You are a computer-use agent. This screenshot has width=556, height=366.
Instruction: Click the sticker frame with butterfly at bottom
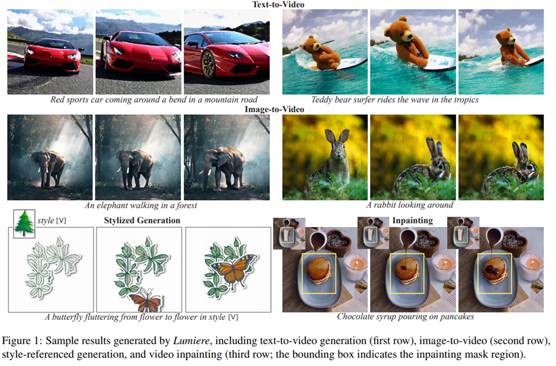(139, 270)
